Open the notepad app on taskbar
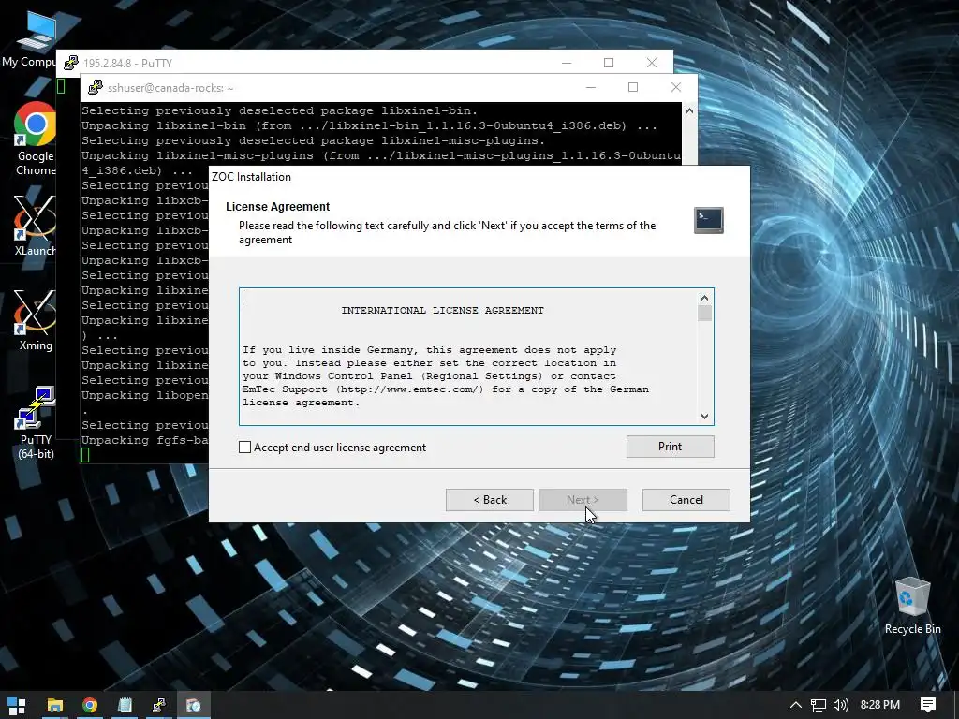Image resolution: width=959 pixels, height=719 pixels. coord(125,705)
